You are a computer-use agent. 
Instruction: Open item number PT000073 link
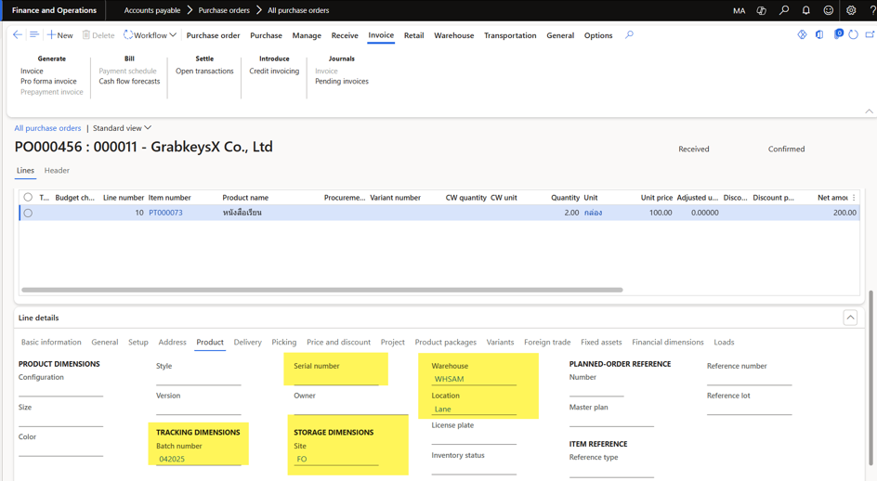pos(165,213)
